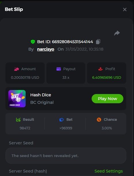Open narcisyo's user profile link
The image size is (134, 176).
[46, 49]
